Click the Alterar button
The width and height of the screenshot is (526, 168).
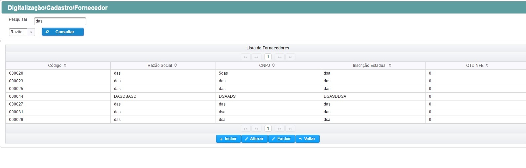click(x=254, y=139)
